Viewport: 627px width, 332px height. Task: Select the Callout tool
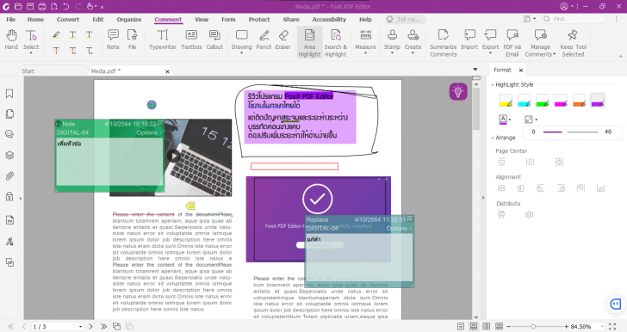[214, 40]
